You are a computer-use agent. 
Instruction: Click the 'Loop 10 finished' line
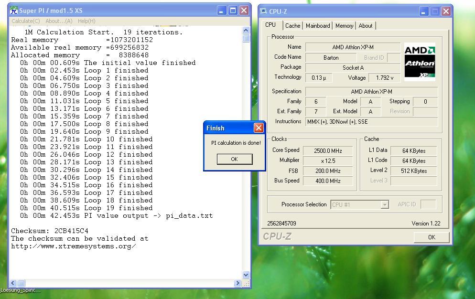coord(86,139)
